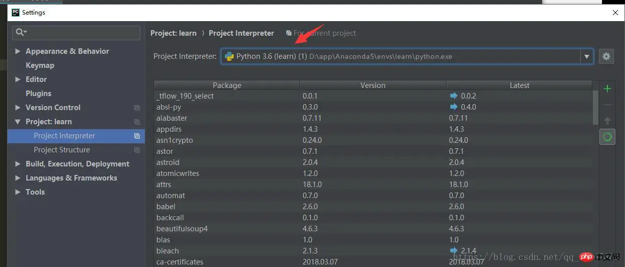Viewport: 625px width, 267px height.
Task: Click the Latest column header
Action: pyautogui.click(x=519, y=85)
